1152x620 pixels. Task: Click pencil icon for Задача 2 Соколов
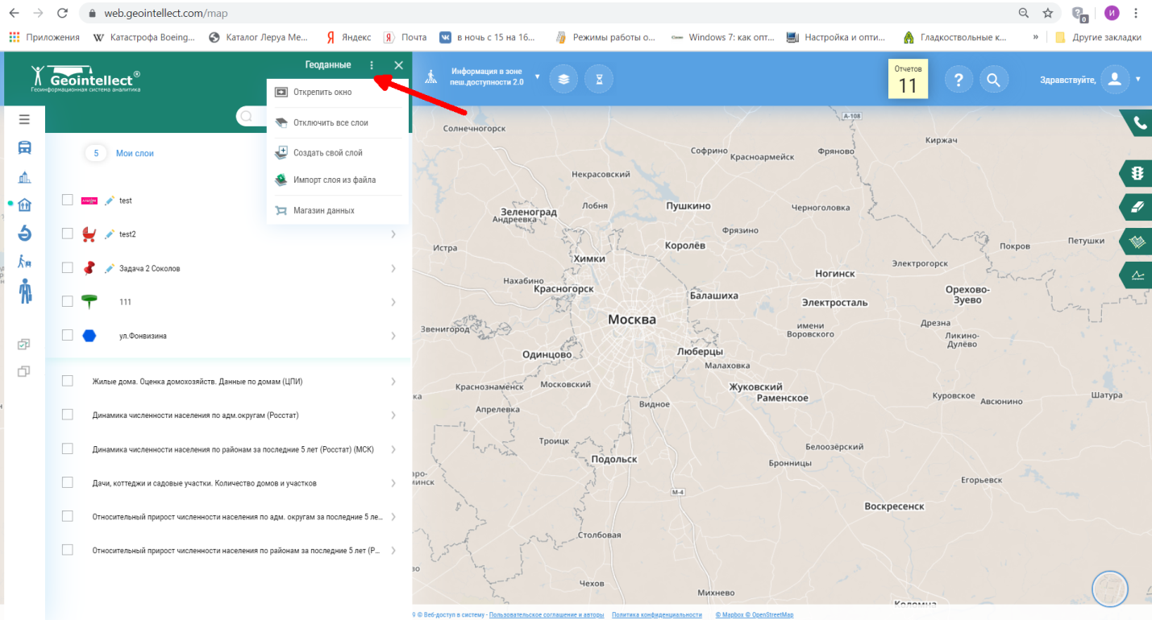[110, 268]
